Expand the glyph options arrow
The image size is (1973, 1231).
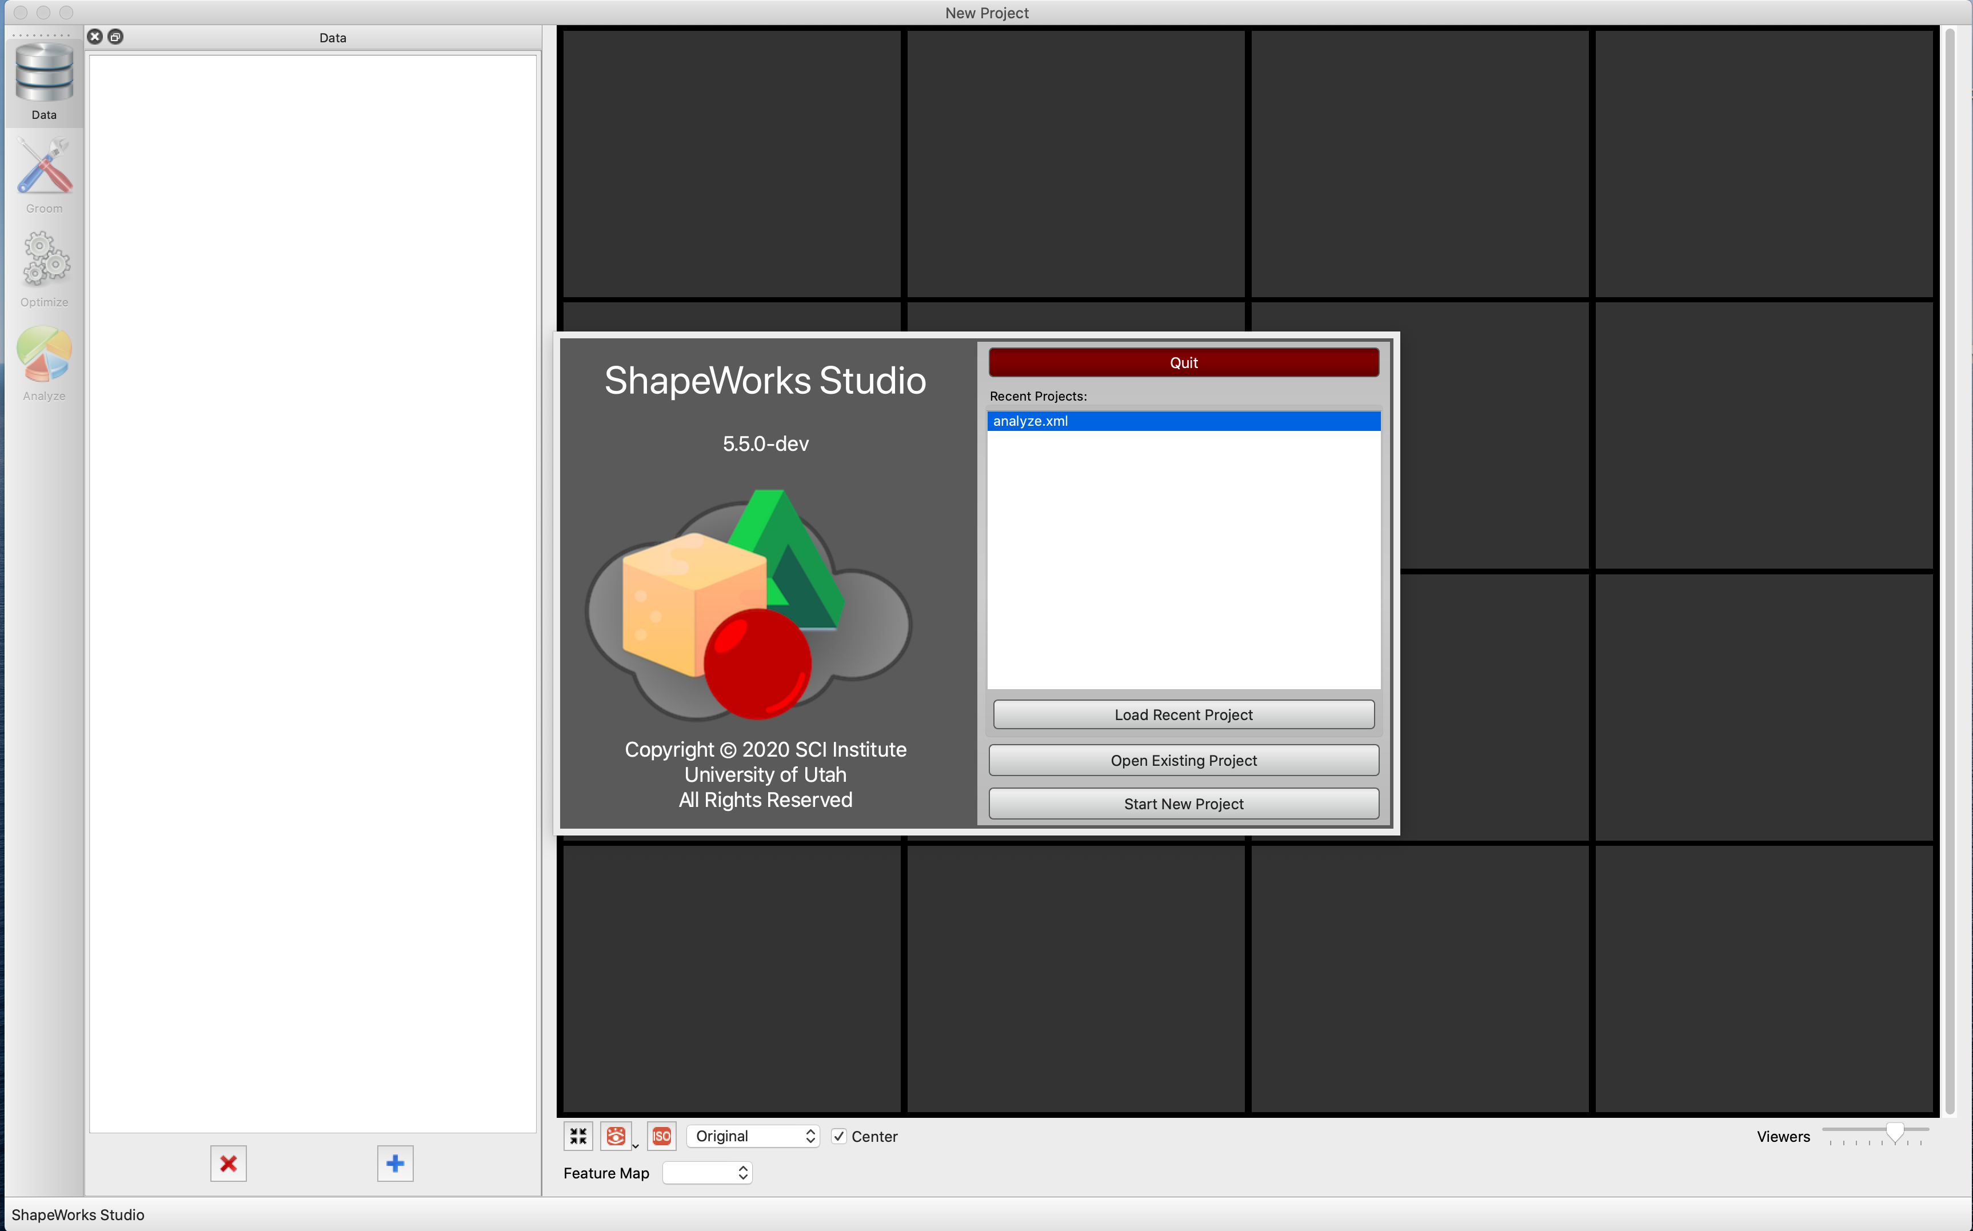(x=636, y=1145)
